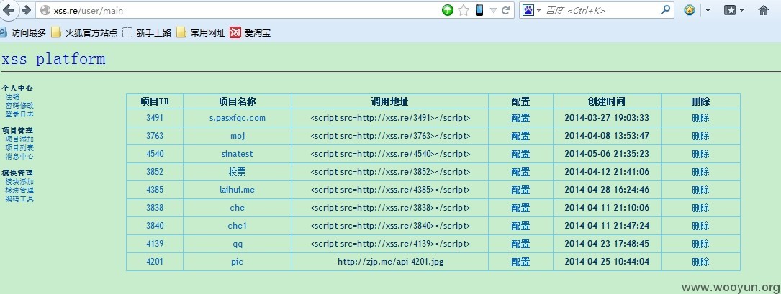
Task: Open the qq project link
Action: (x=237, y=244)
